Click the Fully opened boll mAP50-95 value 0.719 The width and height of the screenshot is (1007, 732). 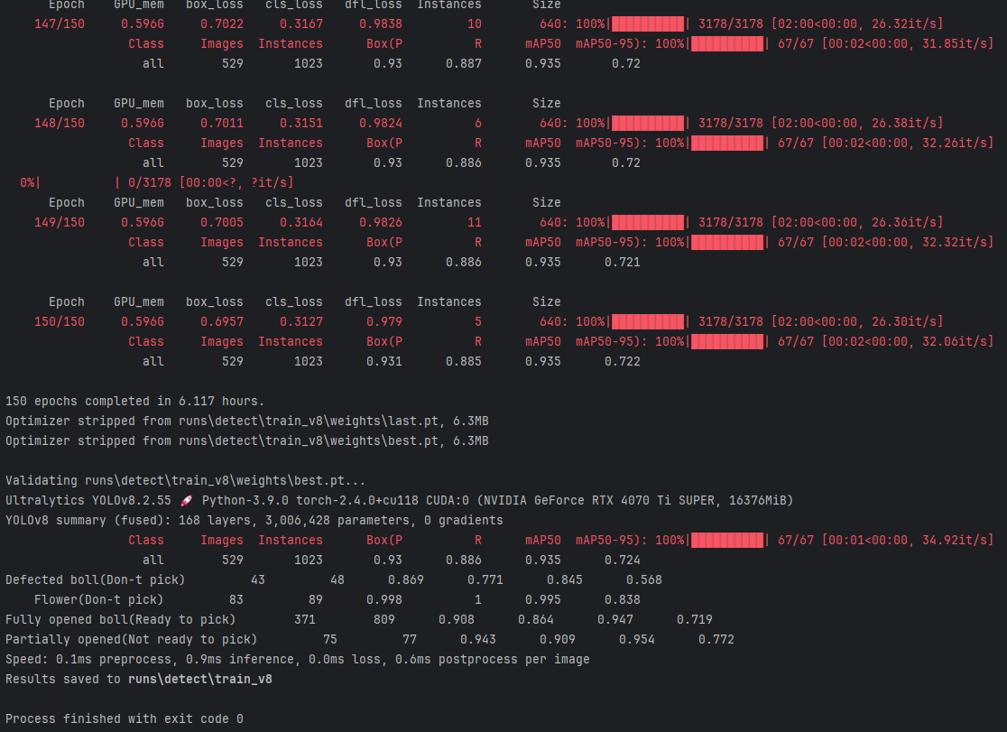click(x=694, y=620)
